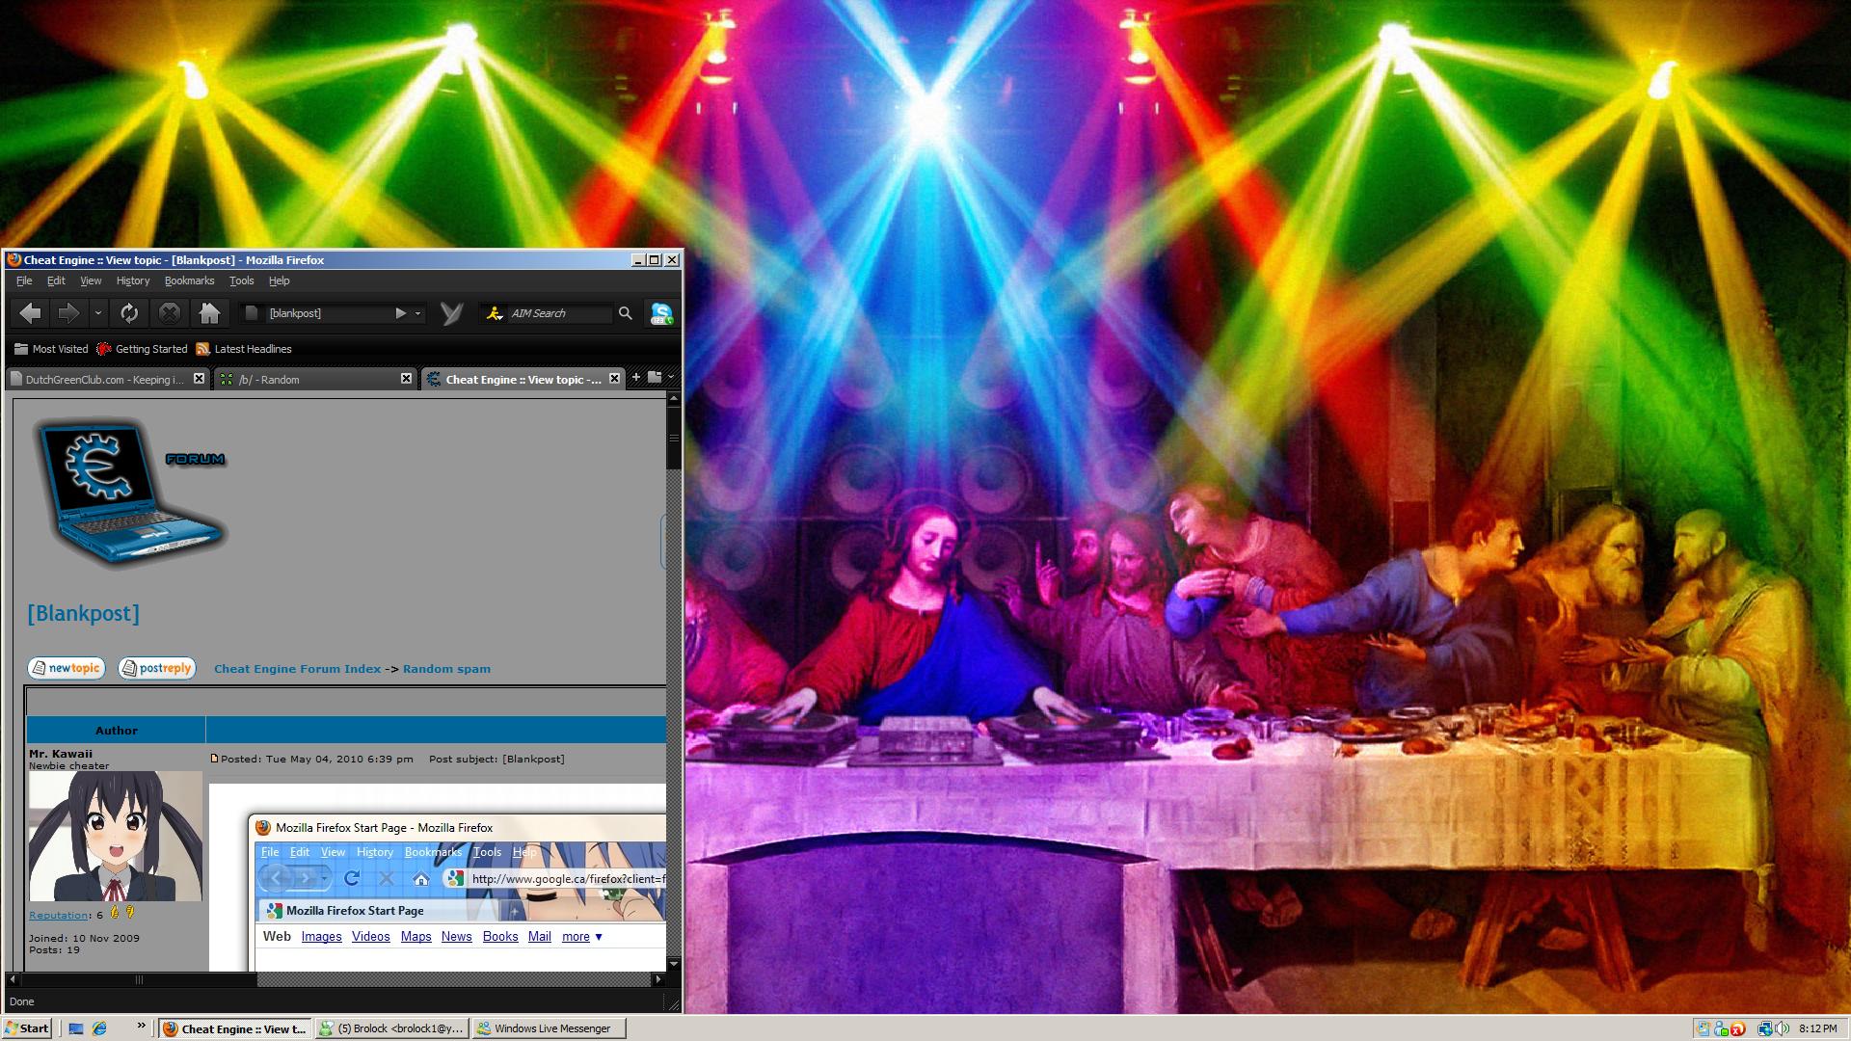Close the /b/ - Random tab

click(406, 379)
